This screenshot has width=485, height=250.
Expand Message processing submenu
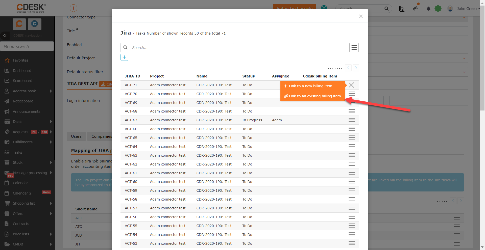pyautogui.click(x=51, y=173)
